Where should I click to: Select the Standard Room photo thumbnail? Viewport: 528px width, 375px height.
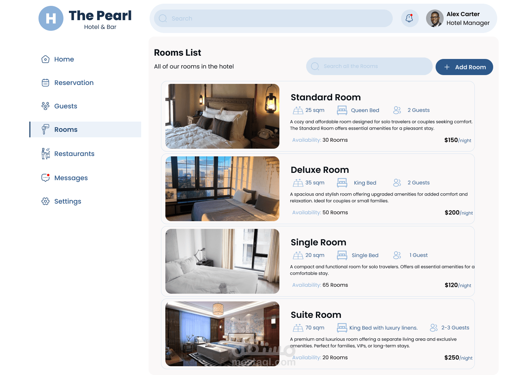[x=222, y=116]
